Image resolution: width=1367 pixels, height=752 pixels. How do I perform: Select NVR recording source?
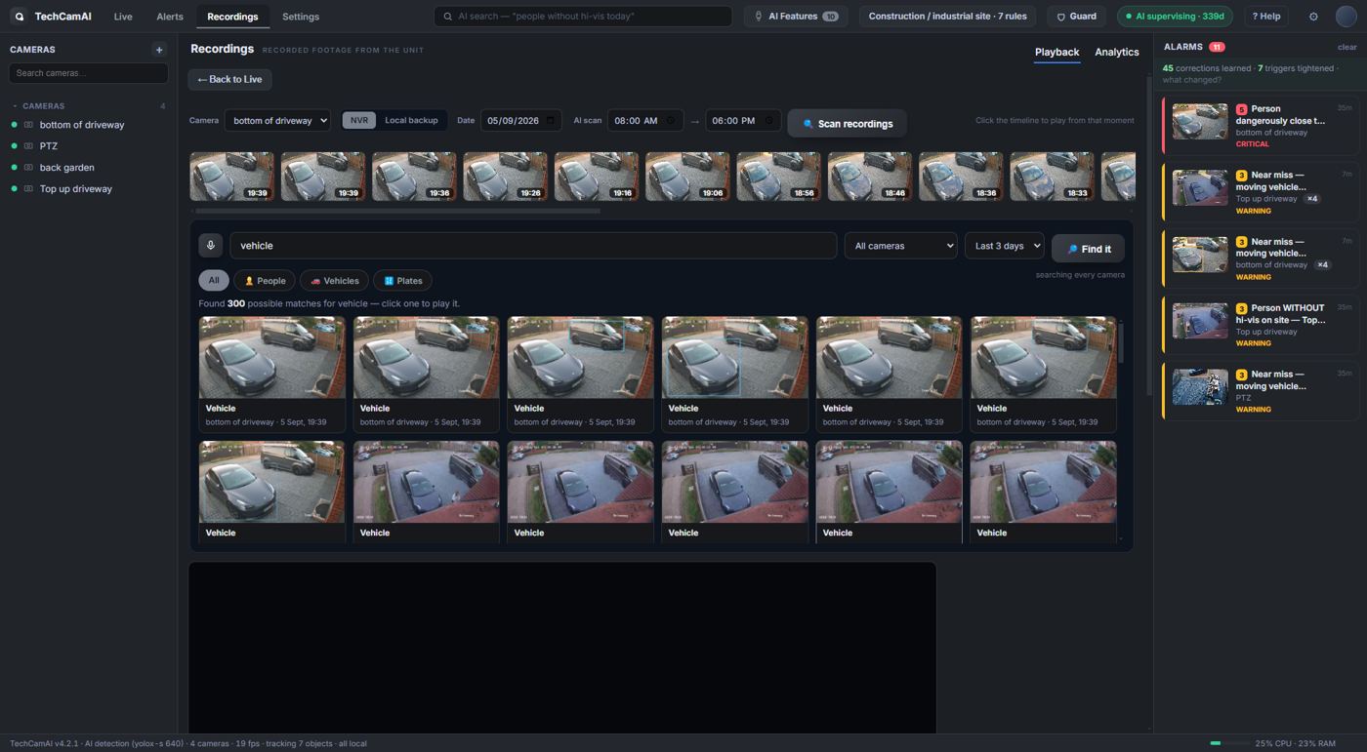(x=359, y=120)
